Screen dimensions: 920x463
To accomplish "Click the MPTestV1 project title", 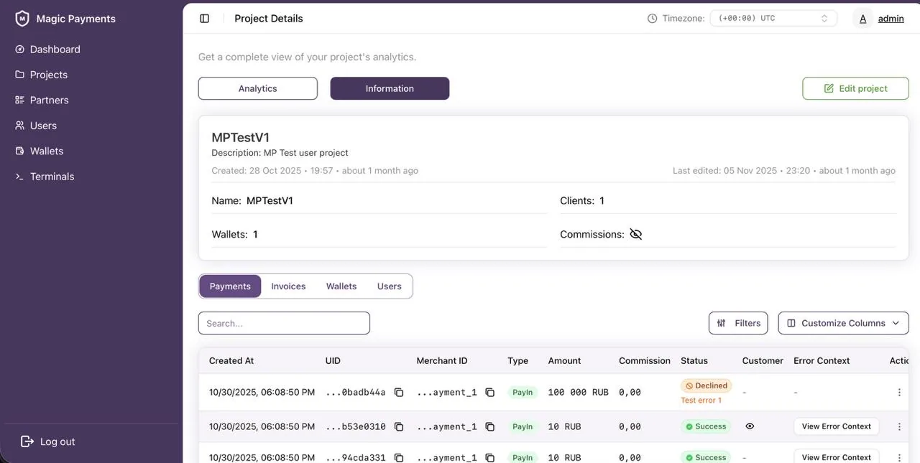I will 241,138.
